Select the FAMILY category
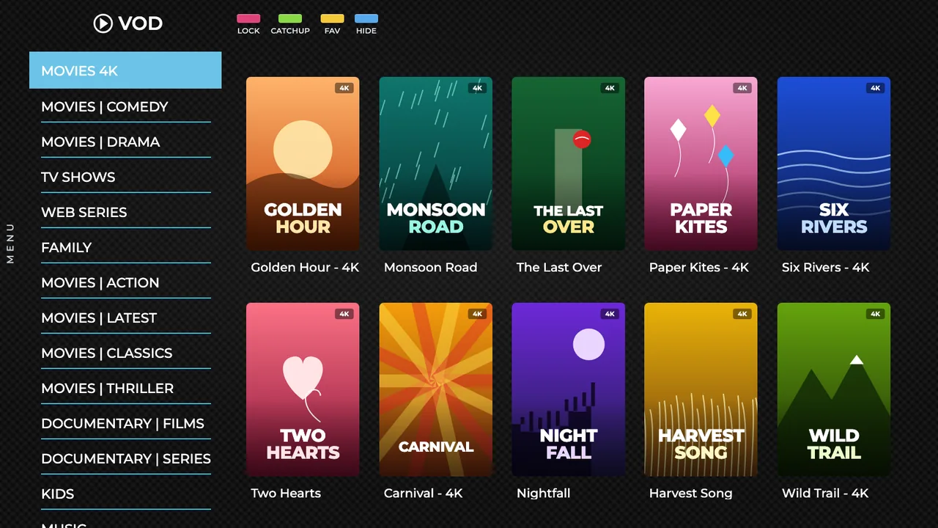 (126, 247)
